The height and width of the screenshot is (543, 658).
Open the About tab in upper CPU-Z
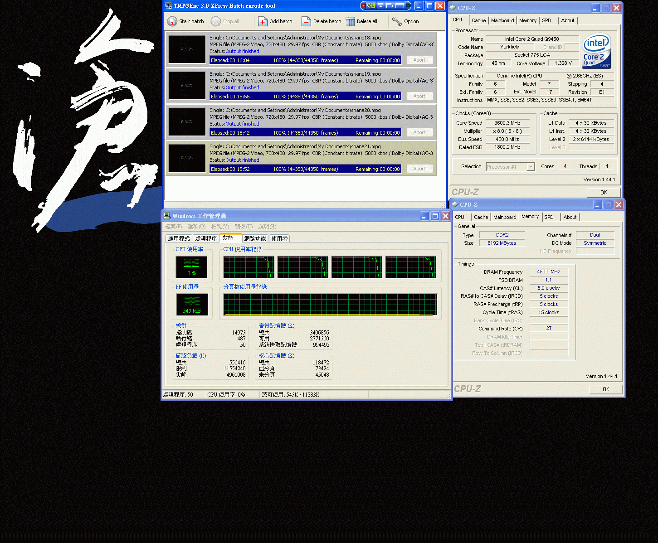point(568,20)
